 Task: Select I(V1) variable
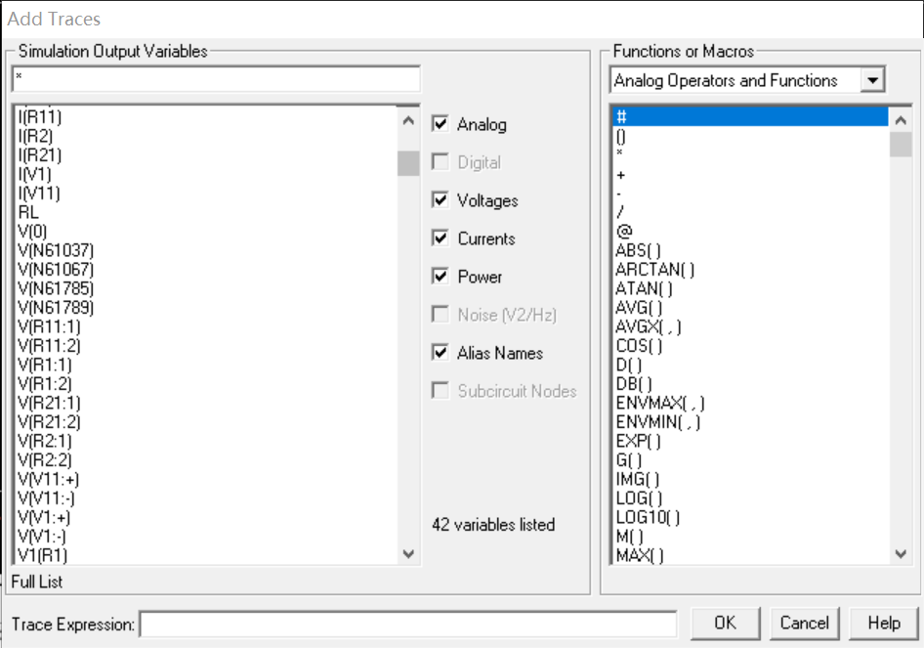coord(35,175)
